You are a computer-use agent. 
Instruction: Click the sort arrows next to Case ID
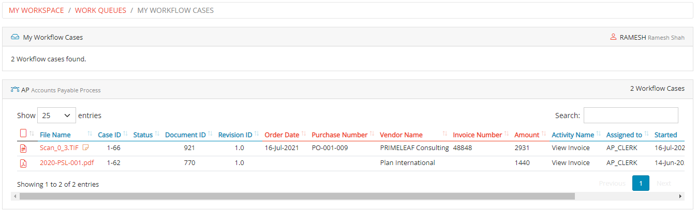[x=126, y=135]
